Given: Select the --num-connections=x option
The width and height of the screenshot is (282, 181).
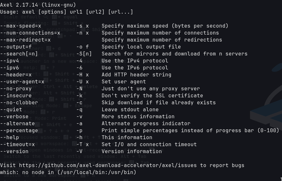Looking at the screenshot, I should coord(30,33).
